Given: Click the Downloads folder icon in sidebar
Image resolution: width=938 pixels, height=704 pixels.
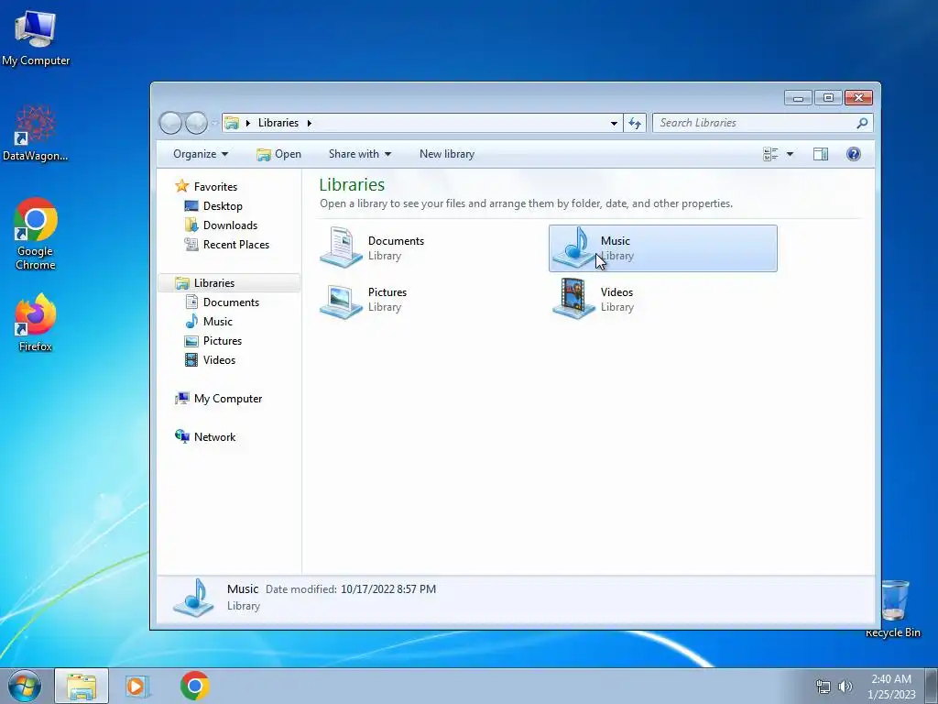Looking at the screenshot, I should click(x=191, y=225).
